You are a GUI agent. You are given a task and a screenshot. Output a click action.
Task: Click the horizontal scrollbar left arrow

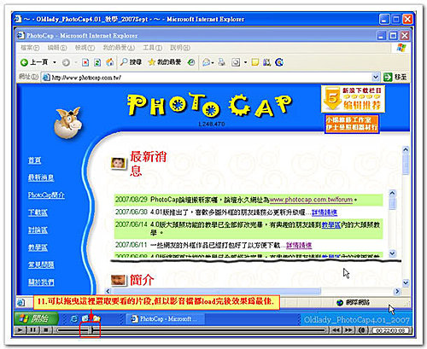coord(108,291)
